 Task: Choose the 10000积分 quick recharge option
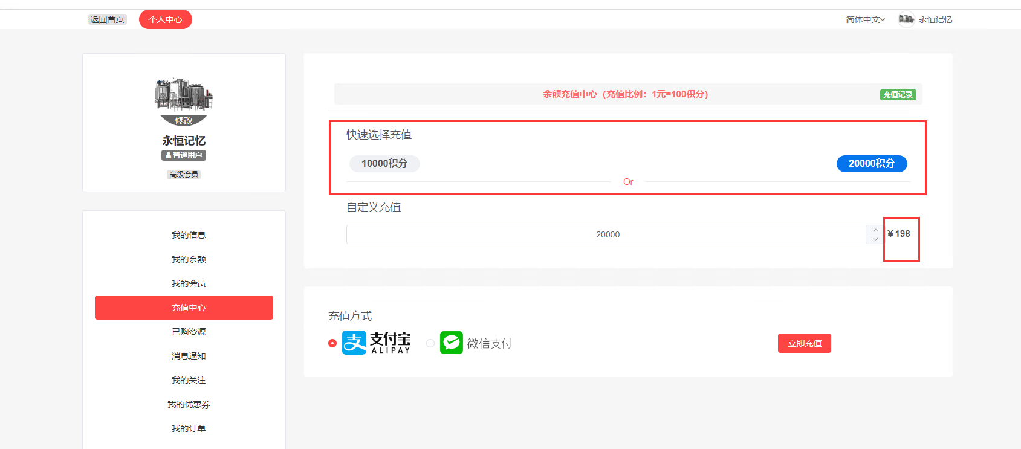pyautogui.click(x=384, y=163)
